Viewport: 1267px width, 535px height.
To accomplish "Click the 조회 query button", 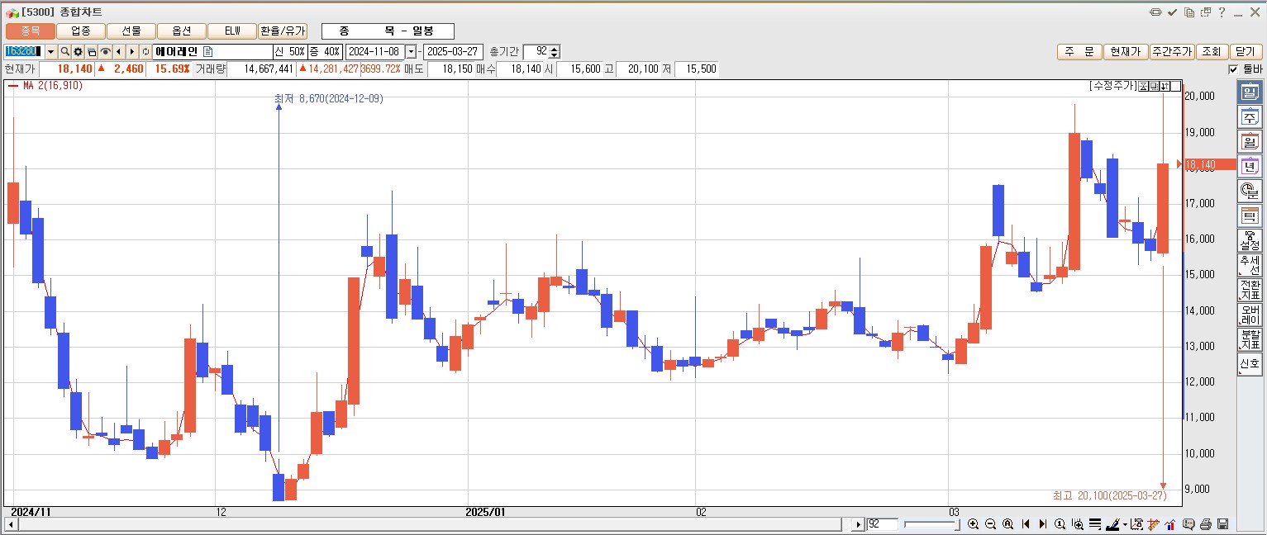I will (1211, 52).
